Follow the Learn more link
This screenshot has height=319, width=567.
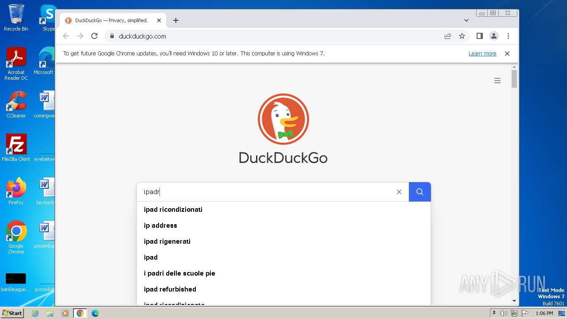click(x=482, y=54)
